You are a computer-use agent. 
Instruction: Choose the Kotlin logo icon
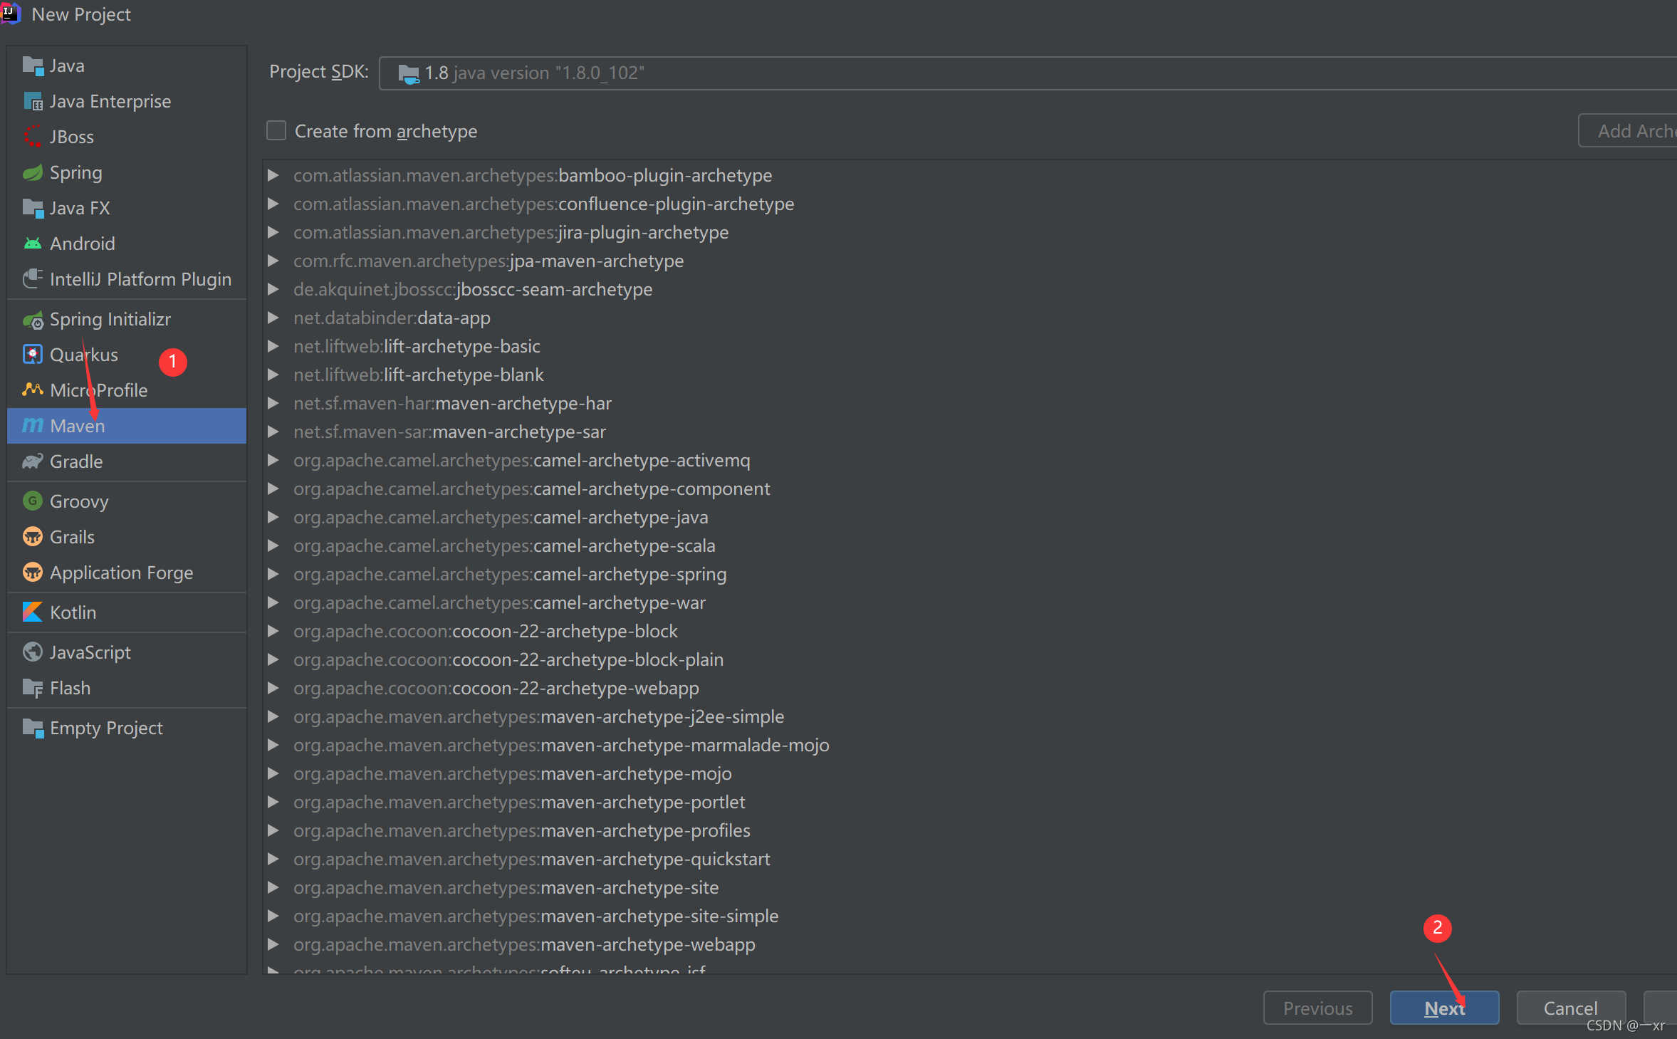(x=33, y=612)
